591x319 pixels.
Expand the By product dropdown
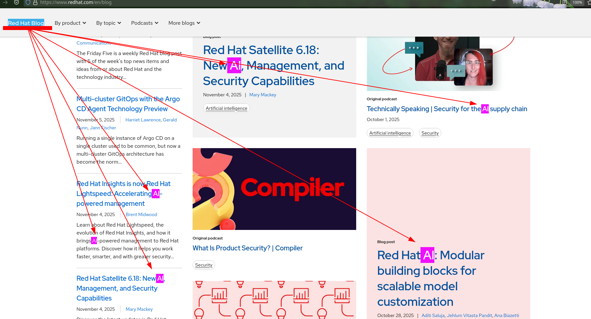(x=70, y=23)
